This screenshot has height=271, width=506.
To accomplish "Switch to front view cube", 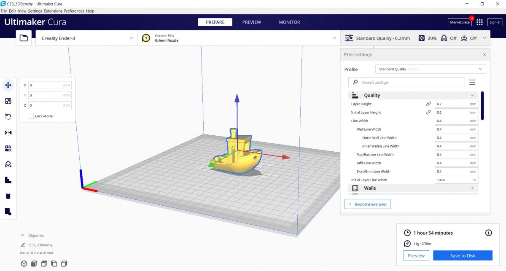I will tap(34, 264).
